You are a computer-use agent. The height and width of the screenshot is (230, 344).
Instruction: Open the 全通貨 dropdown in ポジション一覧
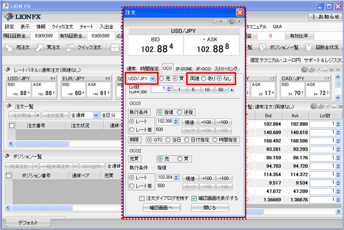[x=114, y=166]
